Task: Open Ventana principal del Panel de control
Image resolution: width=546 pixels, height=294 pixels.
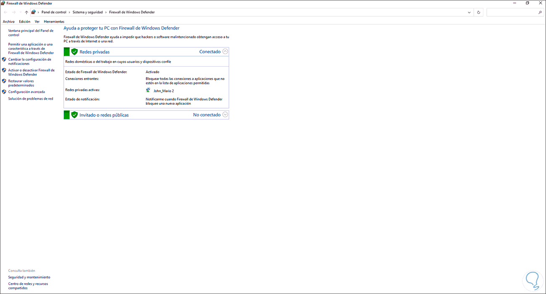Action: pyautogui.click(x=31, y=33)
